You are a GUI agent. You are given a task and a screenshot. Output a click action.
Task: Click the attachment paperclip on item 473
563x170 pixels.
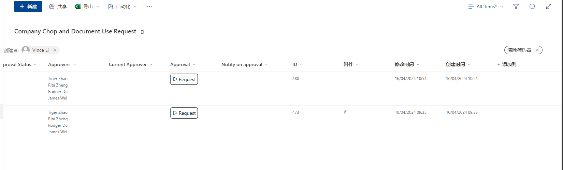pyautogui.click(x=346, y=112)
